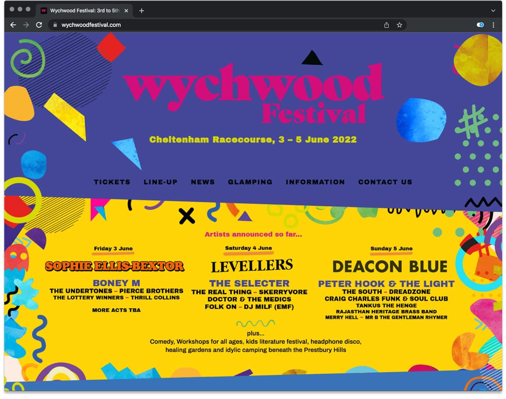
Task: Click the wychwood Festival logo
Action: [x=253, y=93]
